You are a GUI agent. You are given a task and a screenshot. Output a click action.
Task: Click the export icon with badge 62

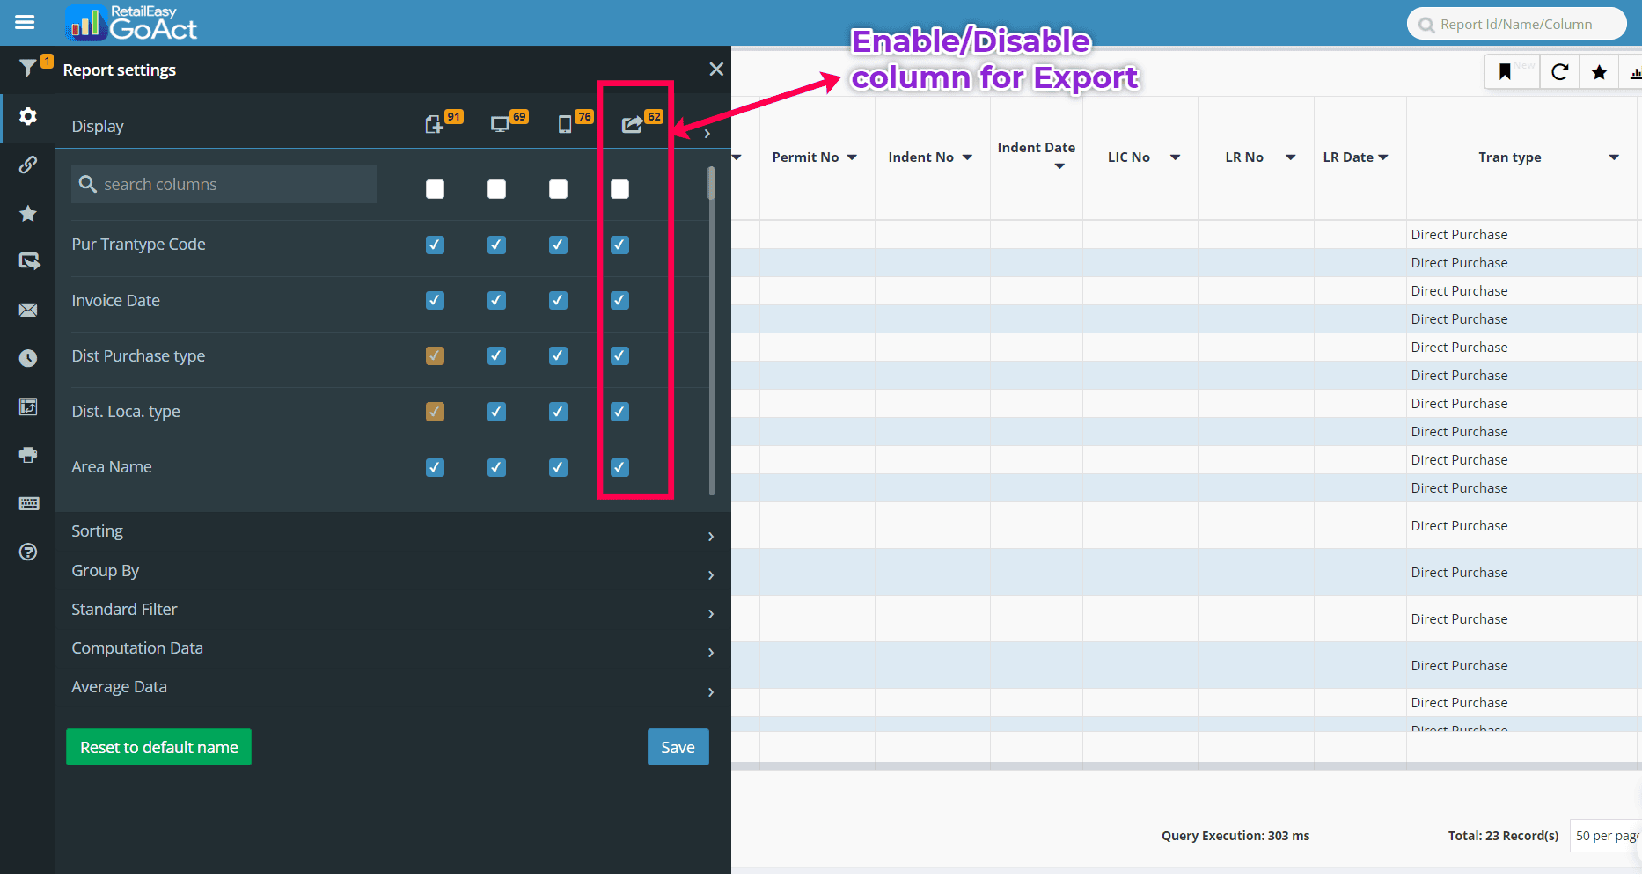tap(632, 125)
